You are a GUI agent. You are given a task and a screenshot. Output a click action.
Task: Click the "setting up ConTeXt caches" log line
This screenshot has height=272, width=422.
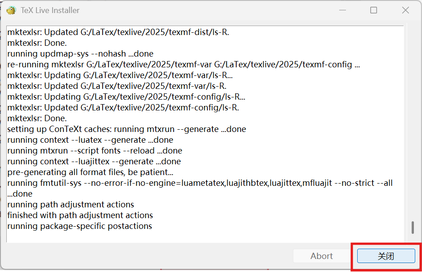pyautogui.click(x=126, y=129)
